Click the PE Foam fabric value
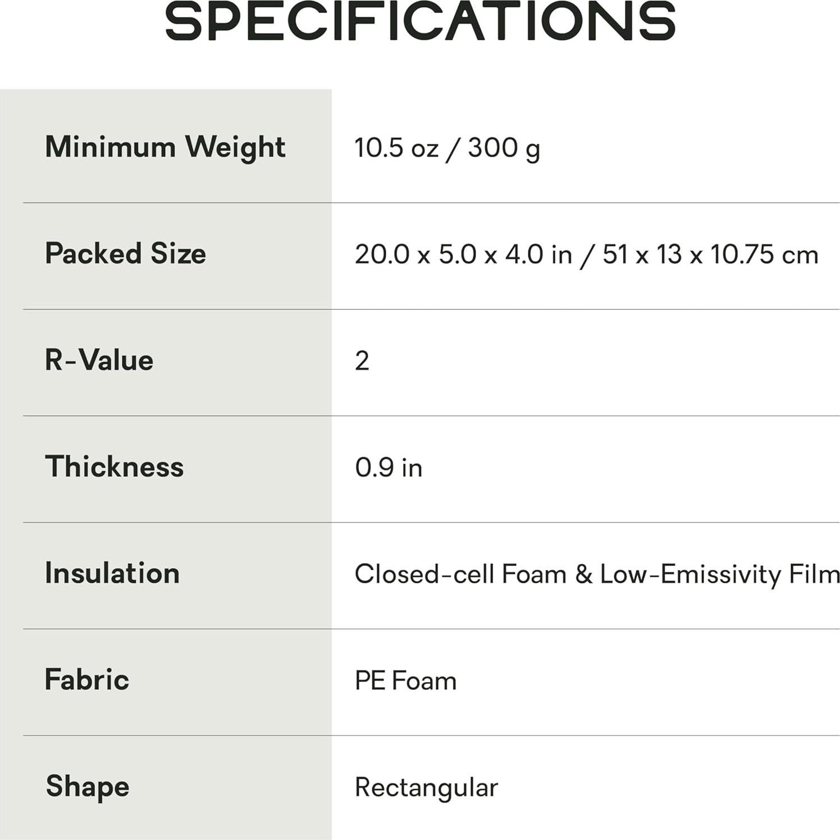The width and height of the screenshot is (840, 840). 405,681
